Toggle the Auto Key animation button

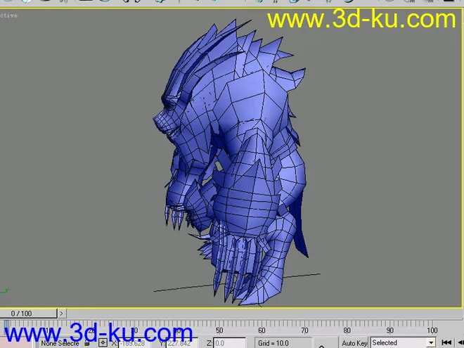point(354,342)
